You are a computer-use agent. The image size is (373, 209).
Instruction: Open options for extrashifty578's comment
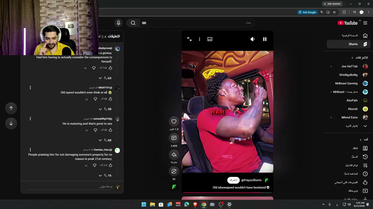30,119
